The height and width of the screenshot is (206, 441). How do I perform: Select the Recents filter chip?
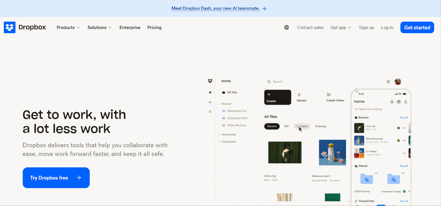coord(272,126)
